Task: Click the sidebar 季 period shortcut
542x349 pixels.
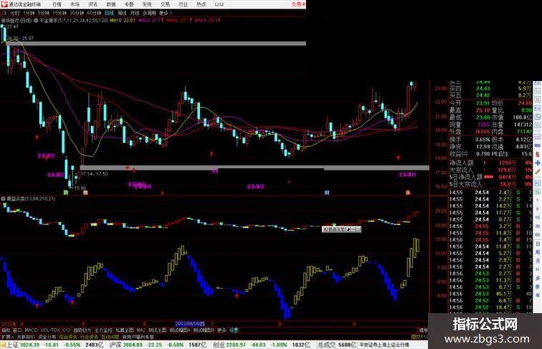Action: 537,287
